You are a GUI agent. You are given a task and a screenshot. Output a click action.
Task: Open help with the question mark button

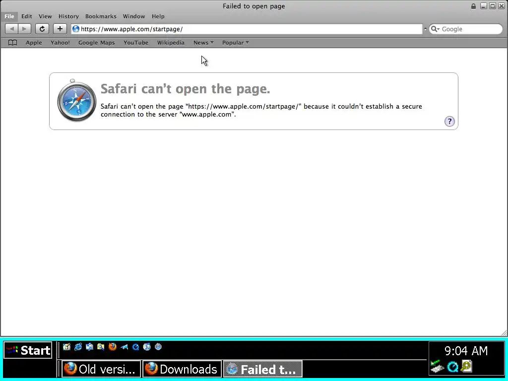click(449, 122)
